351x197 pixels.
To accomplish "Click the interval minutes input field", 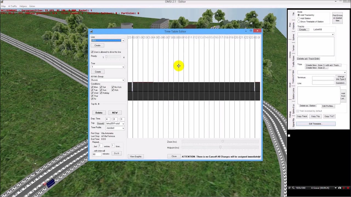I will [97, 154].
